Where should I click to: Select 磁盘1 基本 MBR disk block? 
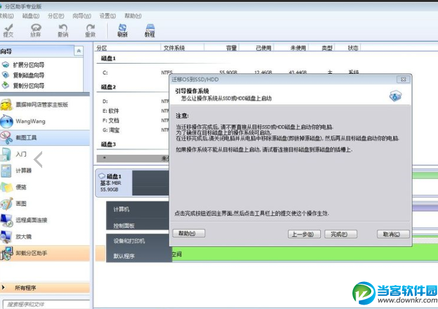click(114, 183)
